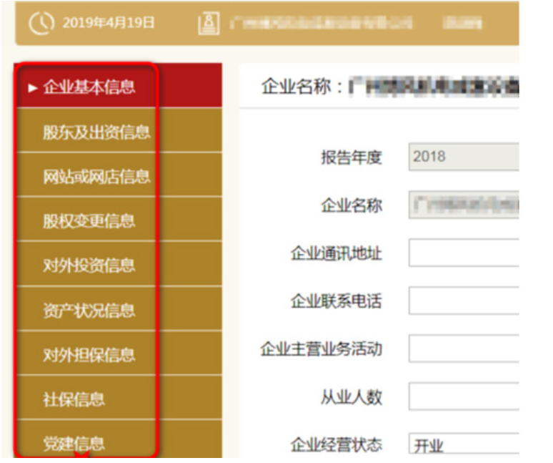This screenshot has height=463, width=553.
Task: Open the 股权变更信息 page
Action: [89, 220]
